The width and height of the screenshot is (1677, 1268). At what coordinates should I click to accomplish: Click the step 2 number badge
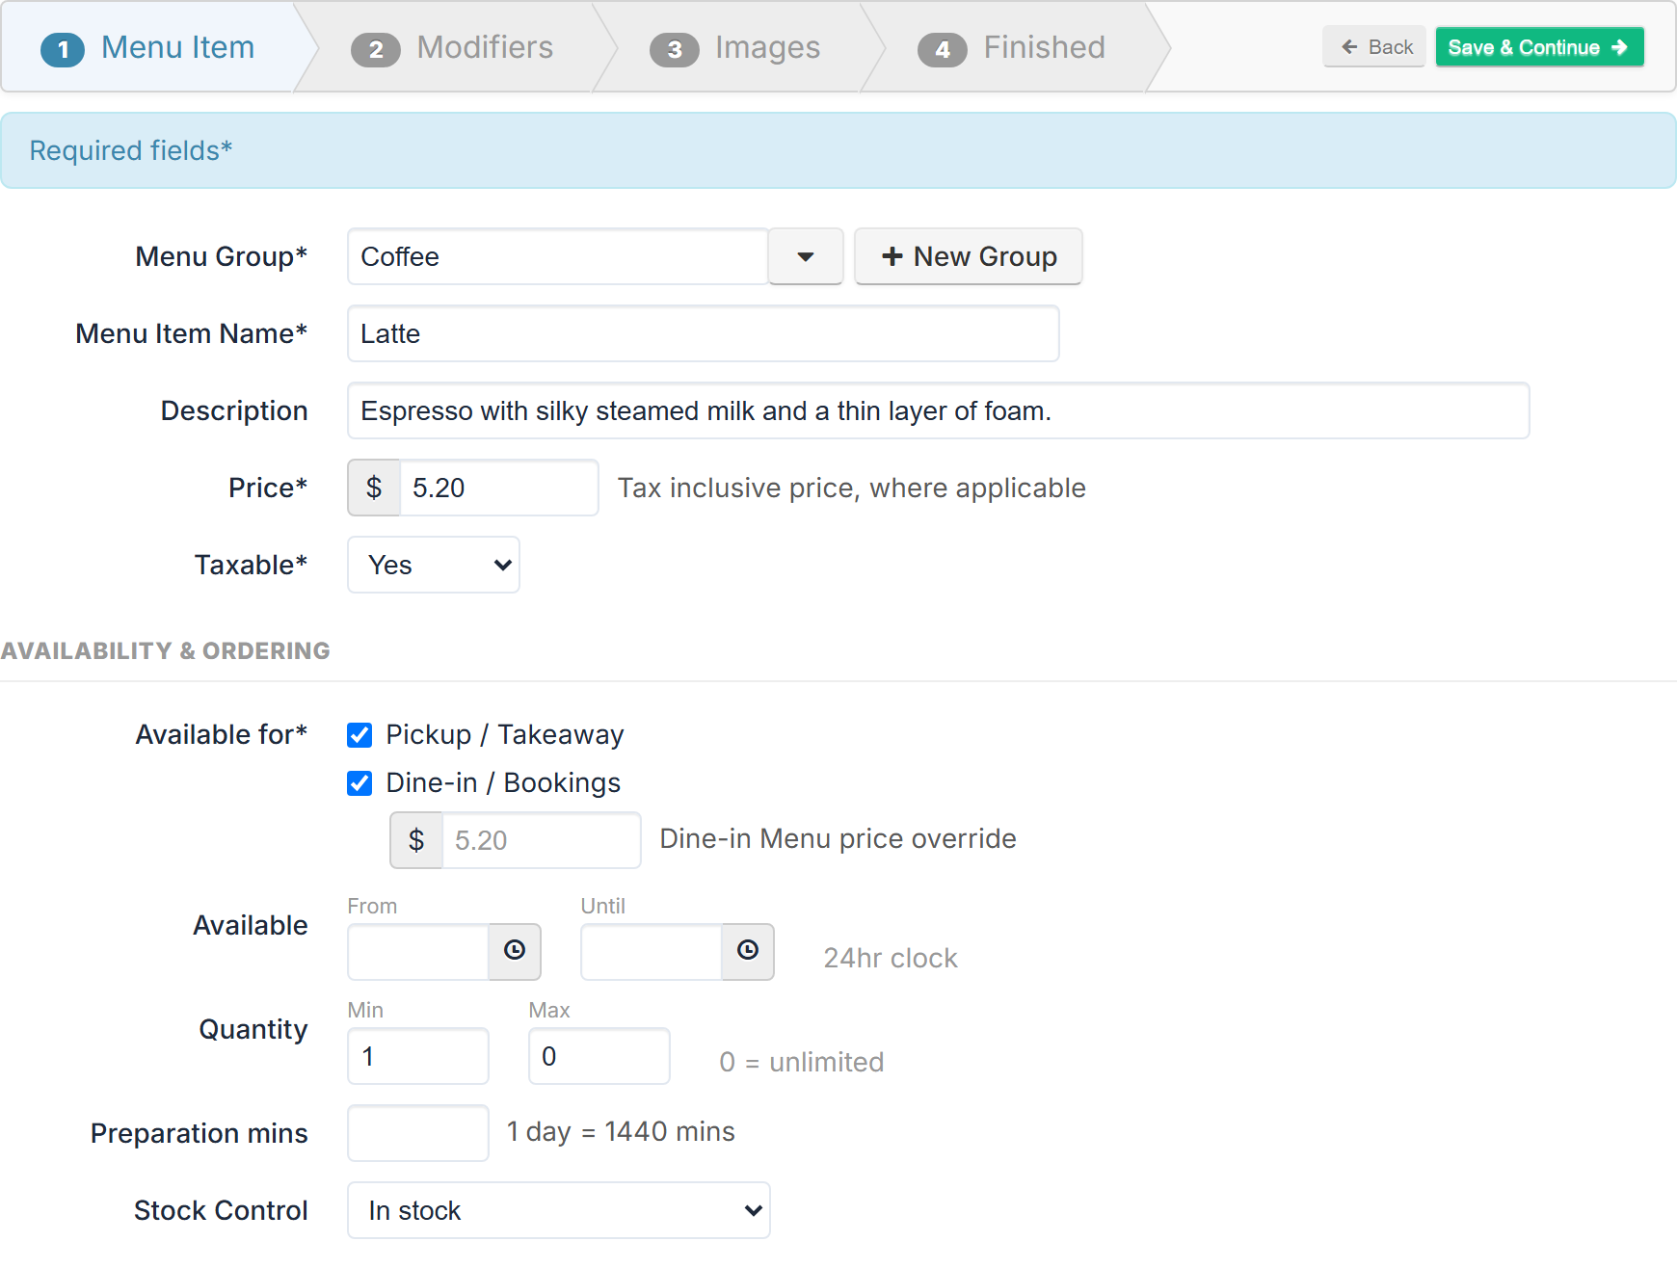(376, 49)
